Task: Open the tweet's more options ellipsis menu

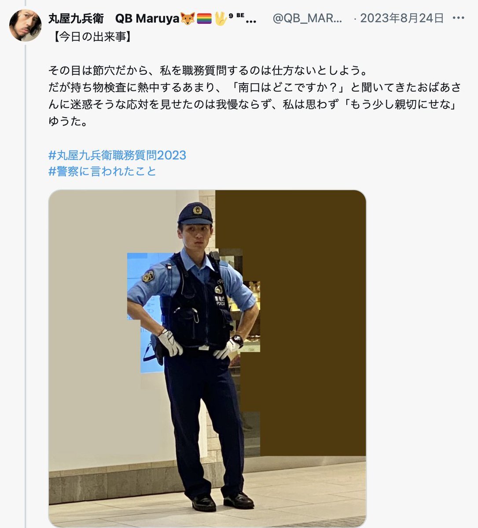Action: pos(458,18)
